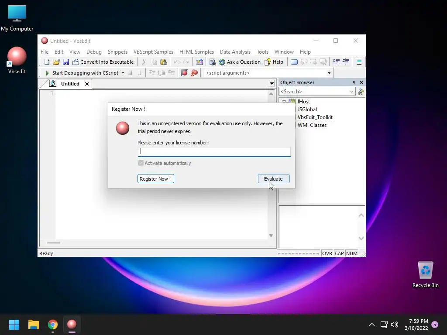Click the blue rectangle bookmark icon

[x=294, y=62]
